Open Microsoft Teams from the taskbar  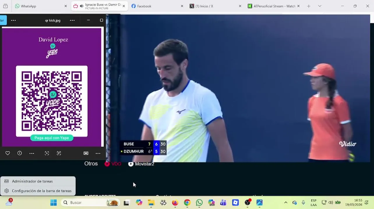coord(223,203)
